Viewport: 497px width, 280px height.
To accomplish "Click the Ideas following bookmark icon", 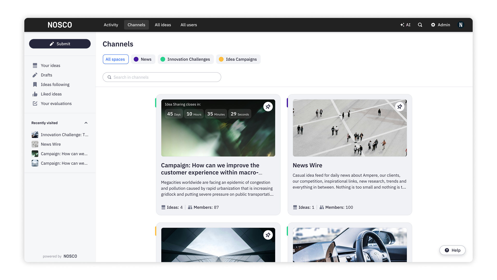I will coord(35,85).
